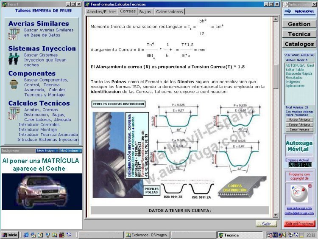
Task: Click the copyright sphere logo image
Action: click(299, 194)
